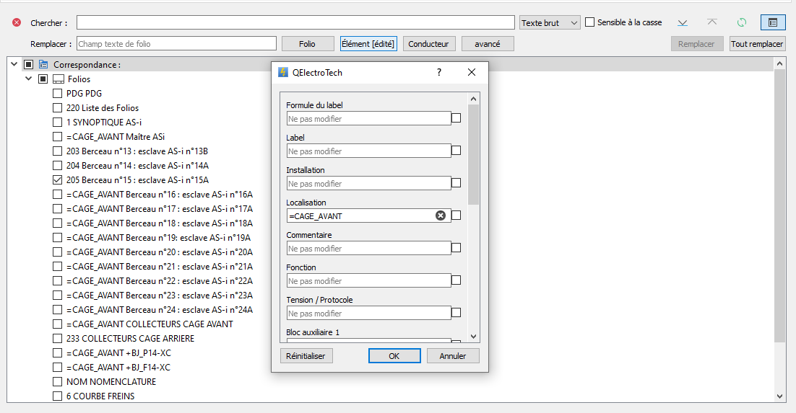This screenshot has width=796, height=413.
Task: Go to previous match with the up arrow
Action: (711, 22)
